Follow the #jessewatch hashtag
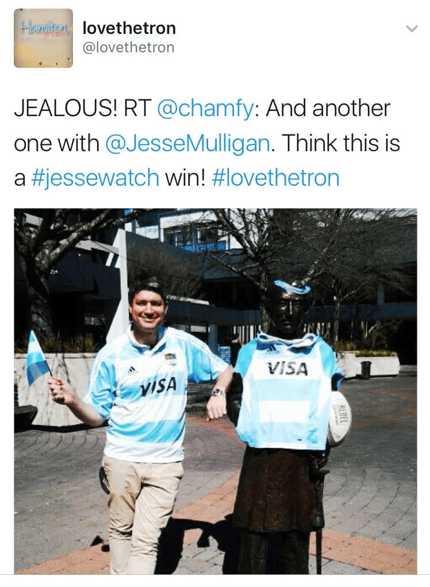Image resolution: width=430 pixels, height=587 pixels. [x=96, y=178]
